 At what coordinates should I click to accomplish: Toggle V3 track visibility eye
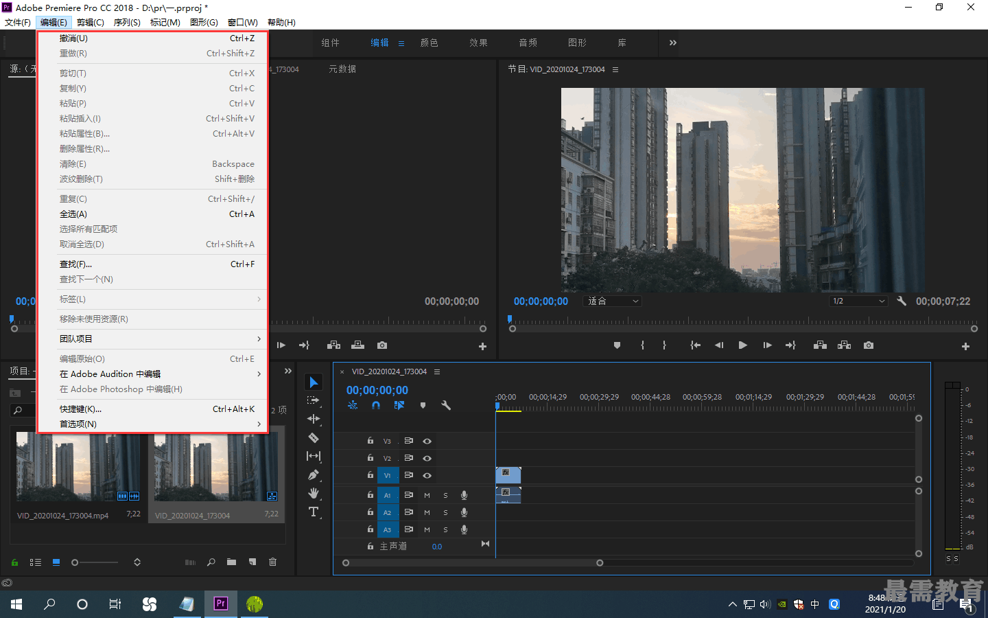pyautogui.click(x=427, y=441)
